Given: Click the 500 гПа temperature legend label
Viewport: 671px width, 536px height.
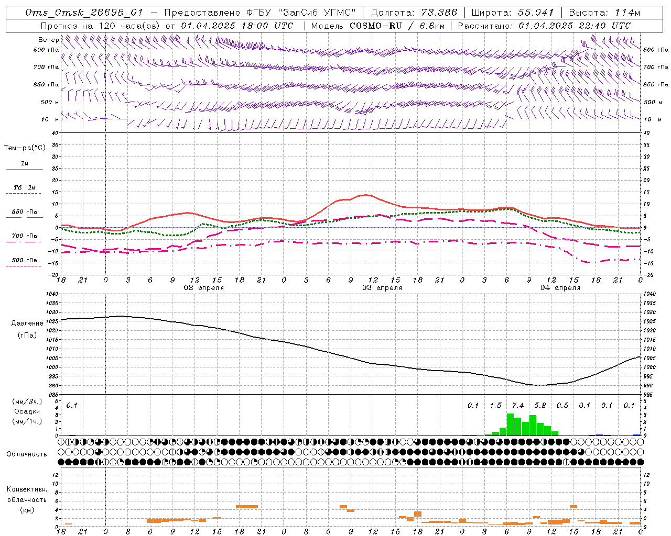Looking at the screenshot, I should (x=25, y=260).
